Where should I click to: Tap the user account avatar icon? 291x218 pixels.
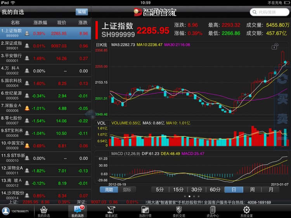click(6, 211)
